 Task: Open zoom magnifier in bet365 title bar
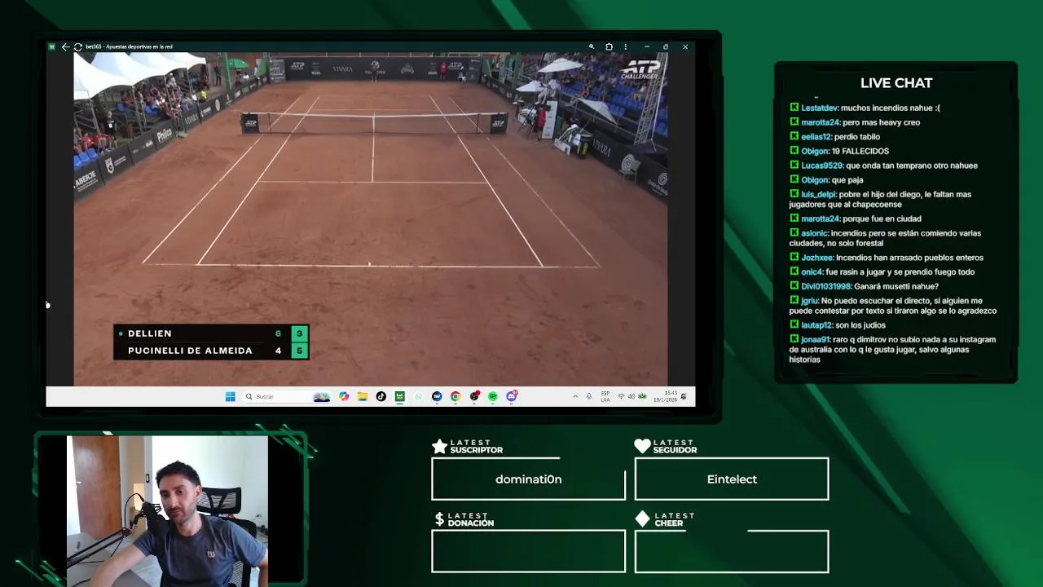click(592, 46)
